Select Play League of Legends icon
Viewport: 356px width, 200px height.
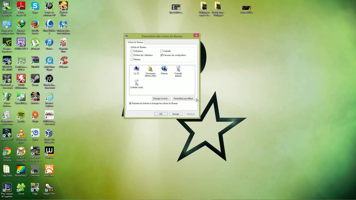pos(7,190)
